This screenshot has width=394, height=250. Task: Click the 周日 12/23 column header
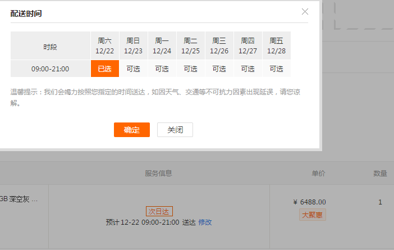tap(133, 46)
